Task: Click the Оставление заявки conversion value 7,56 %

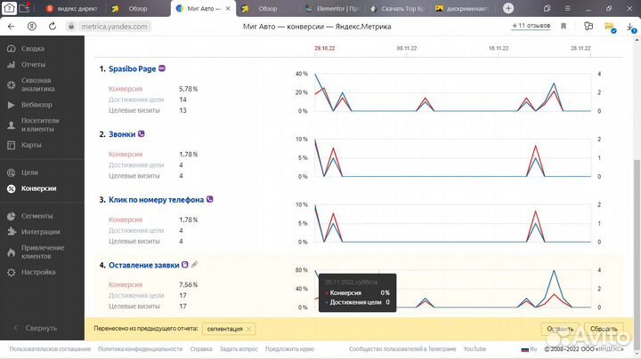Action: [x=188, y=284]
